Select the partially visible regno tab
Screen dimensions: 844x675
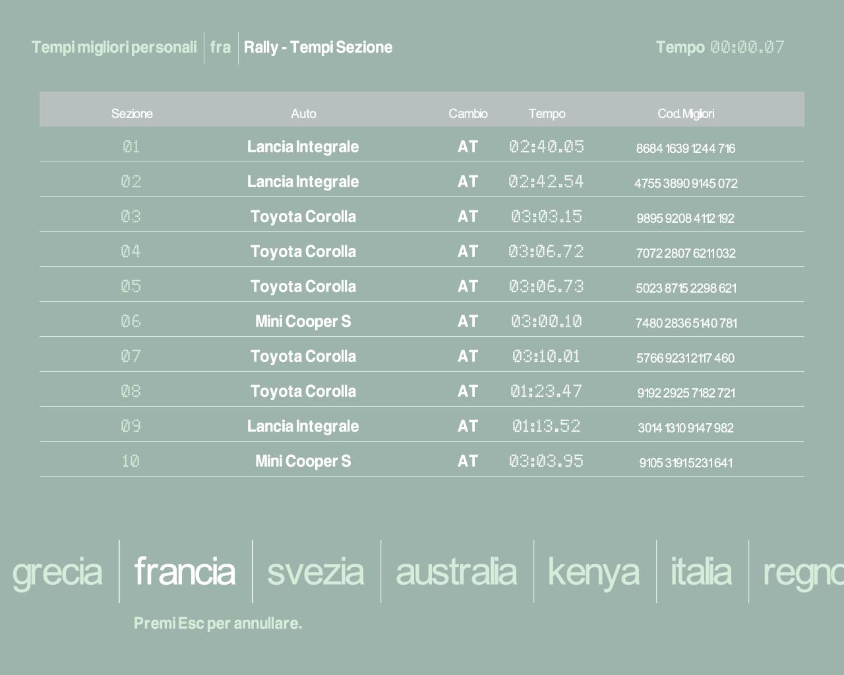802,572
